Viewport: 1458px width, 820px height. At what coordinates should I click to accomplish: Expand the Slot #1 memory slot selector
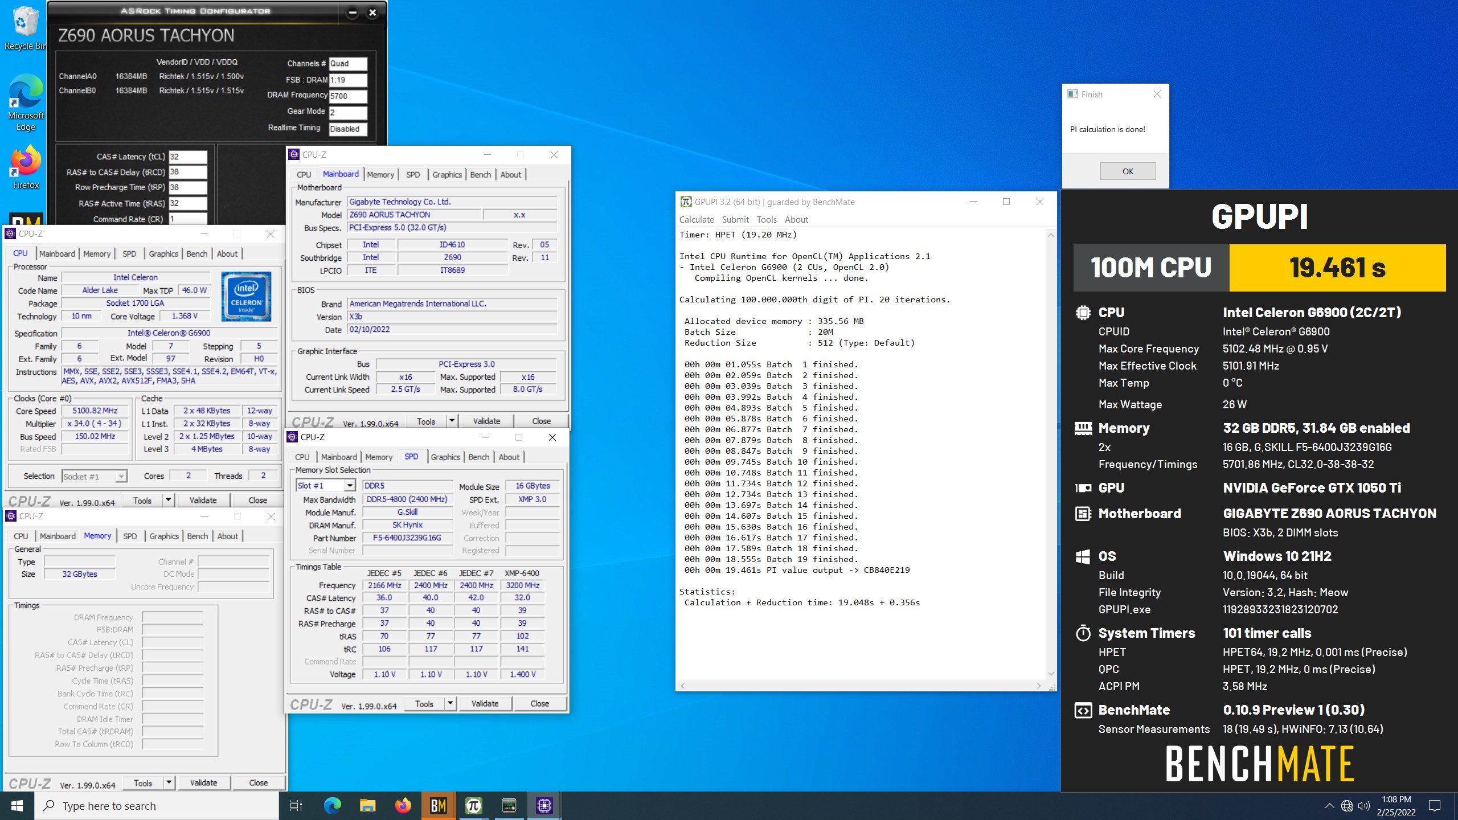[x=349, y=485]
